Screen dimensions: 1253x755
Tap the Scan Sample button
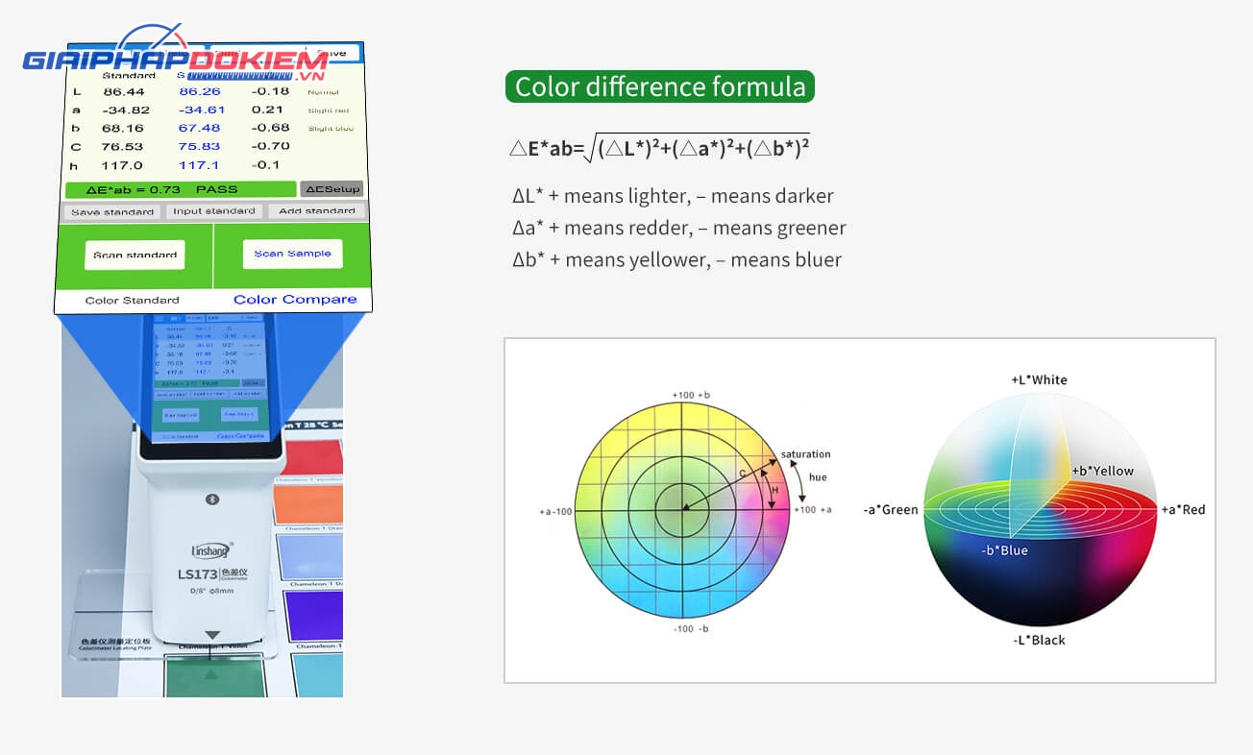pyautogui.click(x=292, y=254)
